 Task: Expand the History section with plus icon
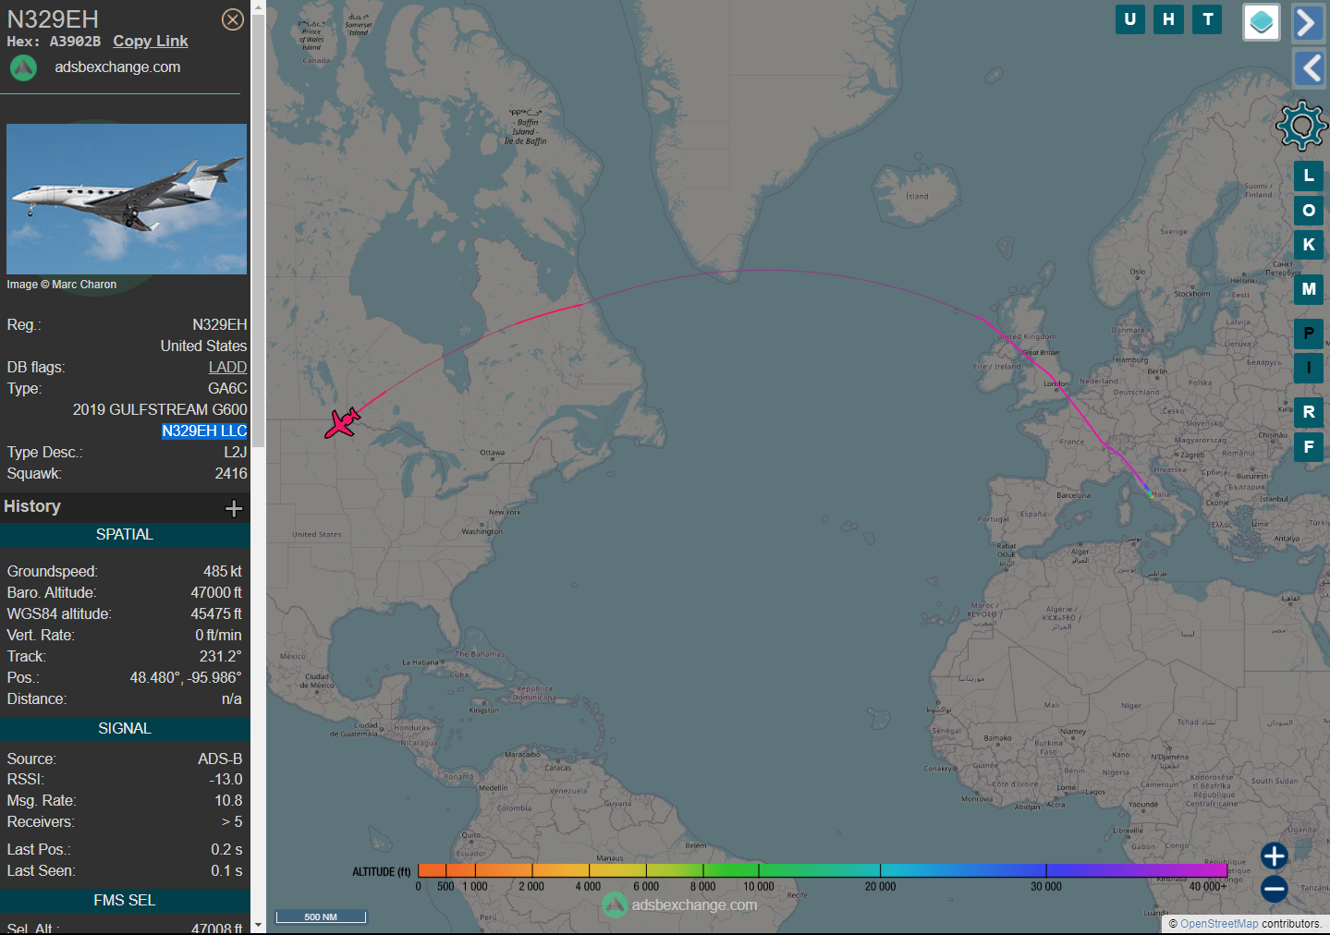tap(234, 508)
